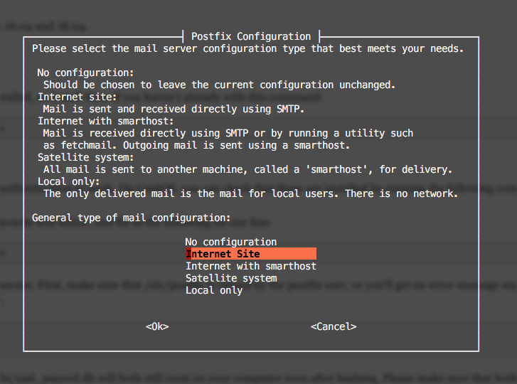
Task: Select 'Internet with smarthost' in the list
Action: pos(251,266)
